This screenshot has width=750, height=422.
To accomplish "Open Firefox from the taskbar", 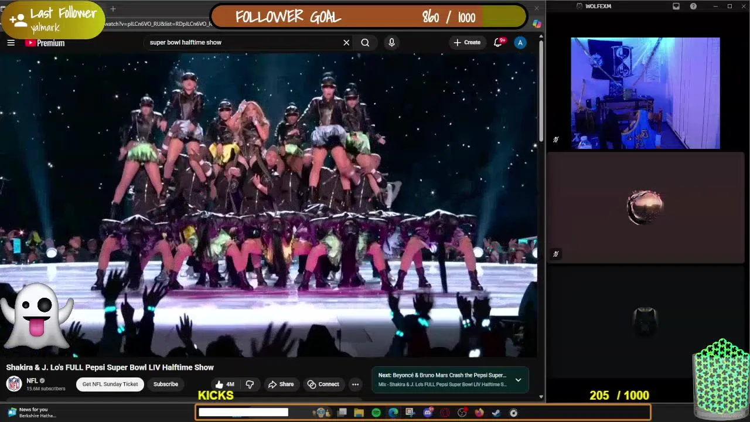I will pos(479,413).
